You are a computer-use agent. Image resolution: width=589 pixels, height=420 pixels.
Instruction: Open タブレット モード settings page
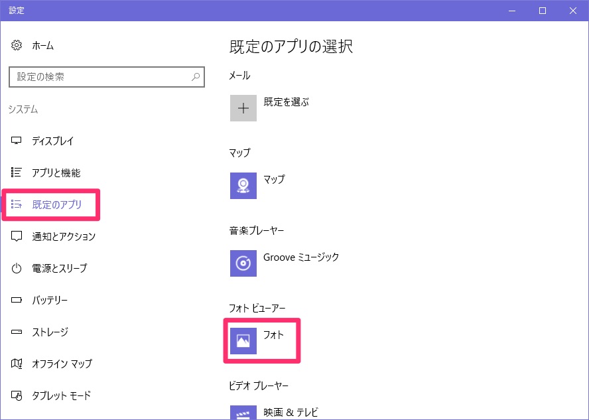pos(61,395)
